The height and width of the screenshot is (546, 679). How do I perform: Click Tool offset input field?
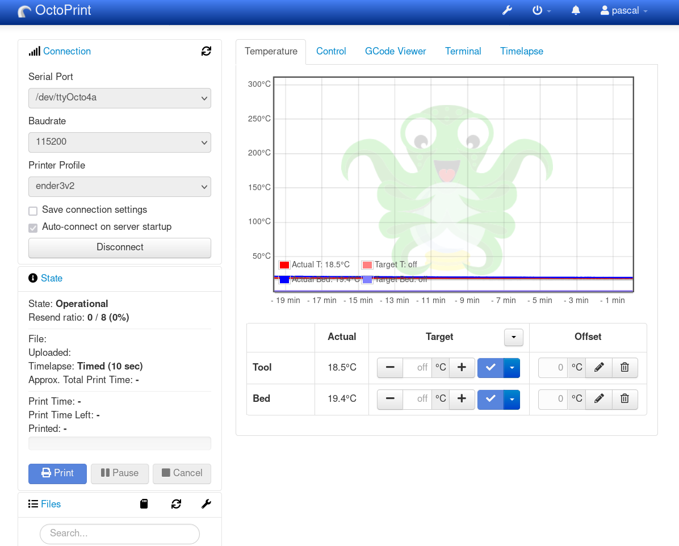tap(553, 368)
